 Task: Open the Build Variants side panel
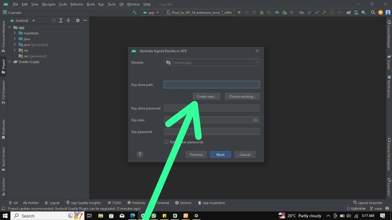[4, 159]
